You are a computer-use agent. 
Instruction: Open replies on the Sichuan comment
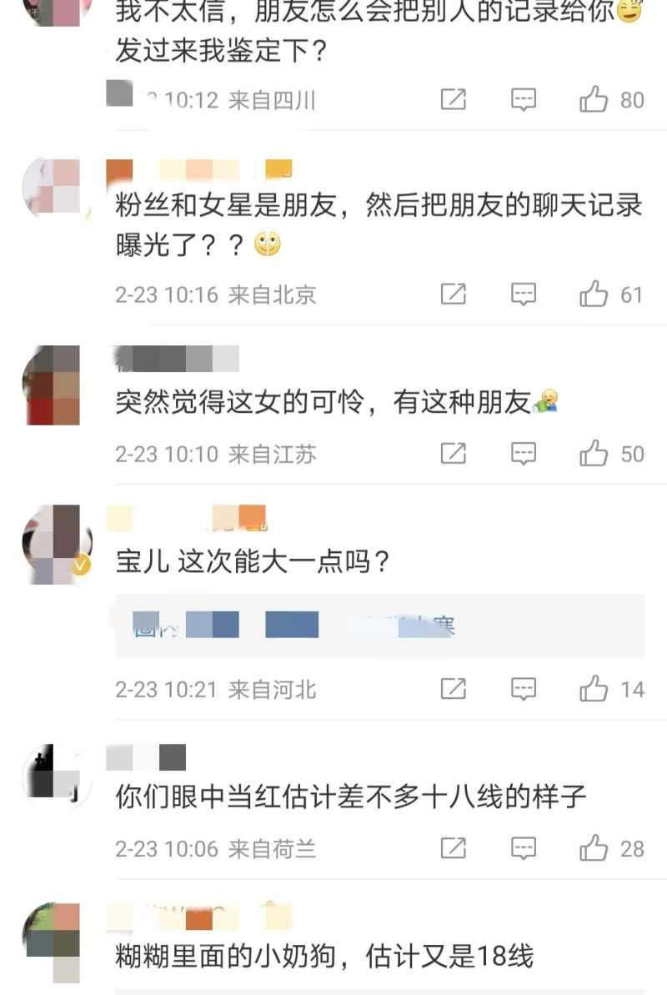click(524, 99)
